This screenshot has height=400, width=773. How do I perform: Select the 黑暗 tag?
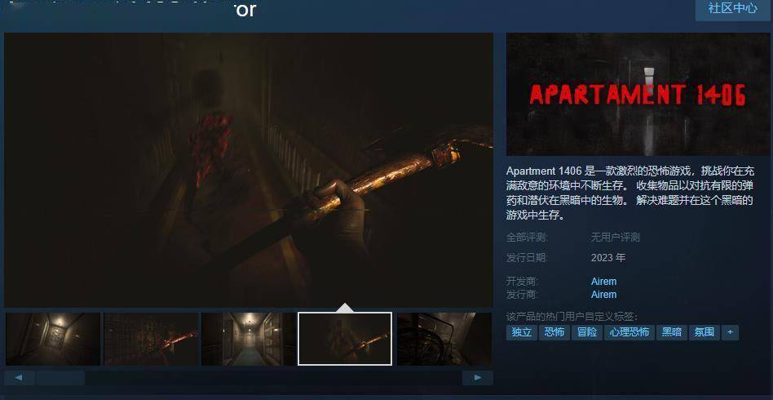pyautogui.click(x=671, y=332)
